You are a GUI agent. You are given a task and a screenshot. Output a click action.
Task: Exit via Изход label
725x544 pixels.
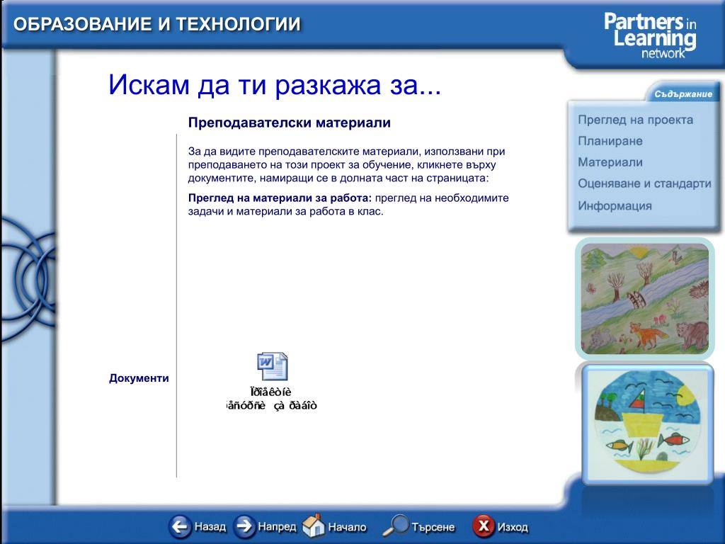[513, 527]
